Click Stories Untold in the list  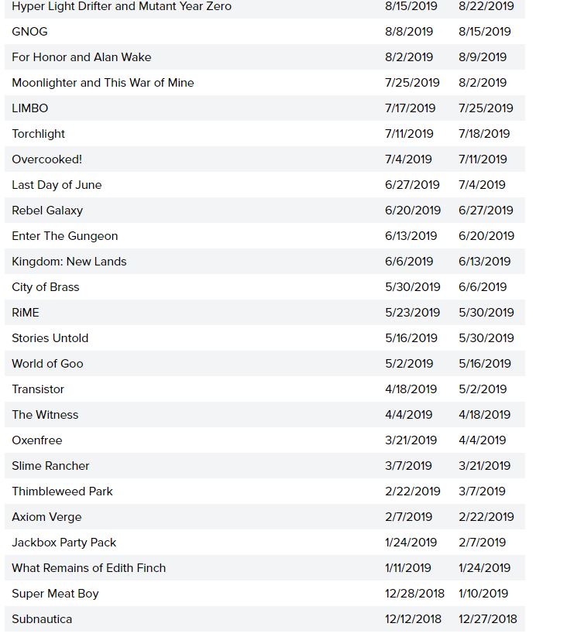[x=50, y=338]
